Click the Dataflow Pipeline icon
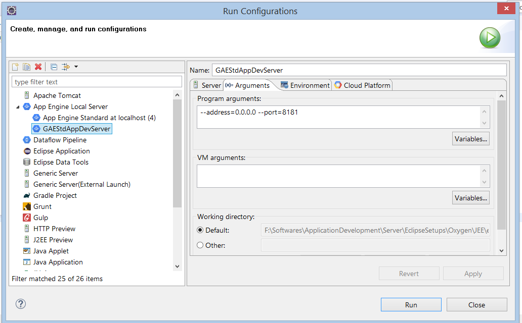Viewport: 522px width, 323px height. pyautogui.click(x=27, y=140)
